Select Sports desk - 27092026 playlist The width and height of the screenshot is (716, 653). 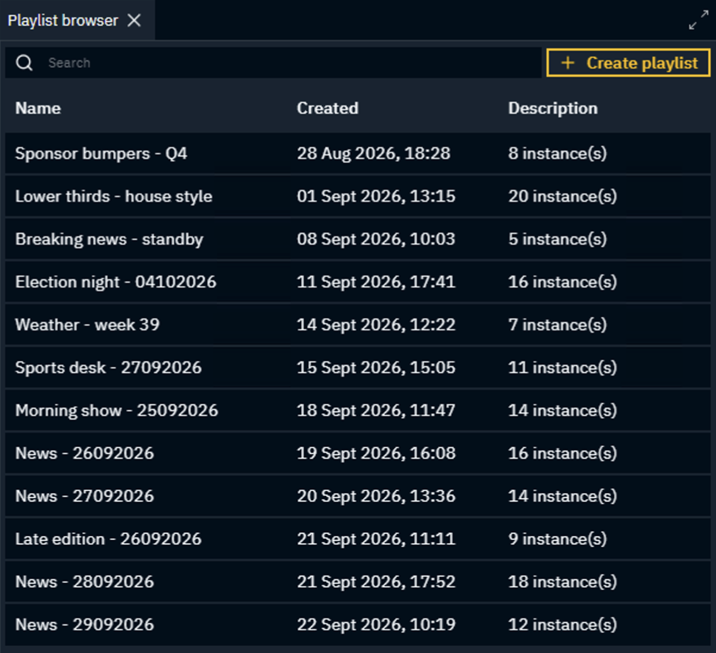coord(357,368)
